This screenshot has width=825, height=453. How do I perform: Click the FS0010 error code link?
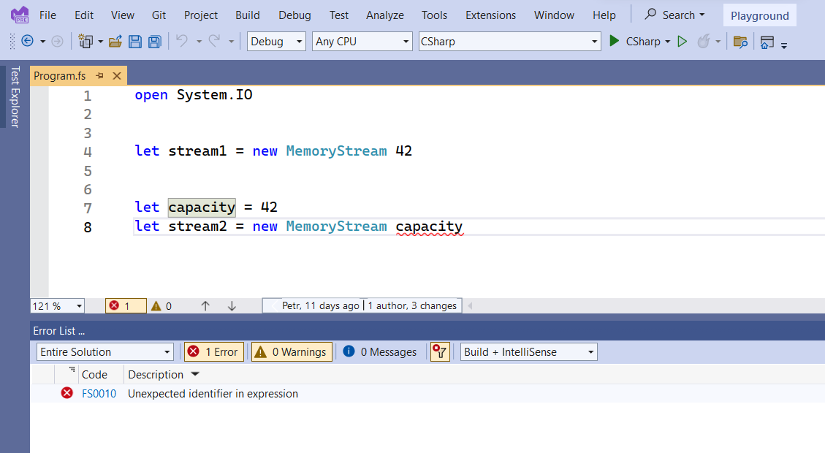point(97,393)
